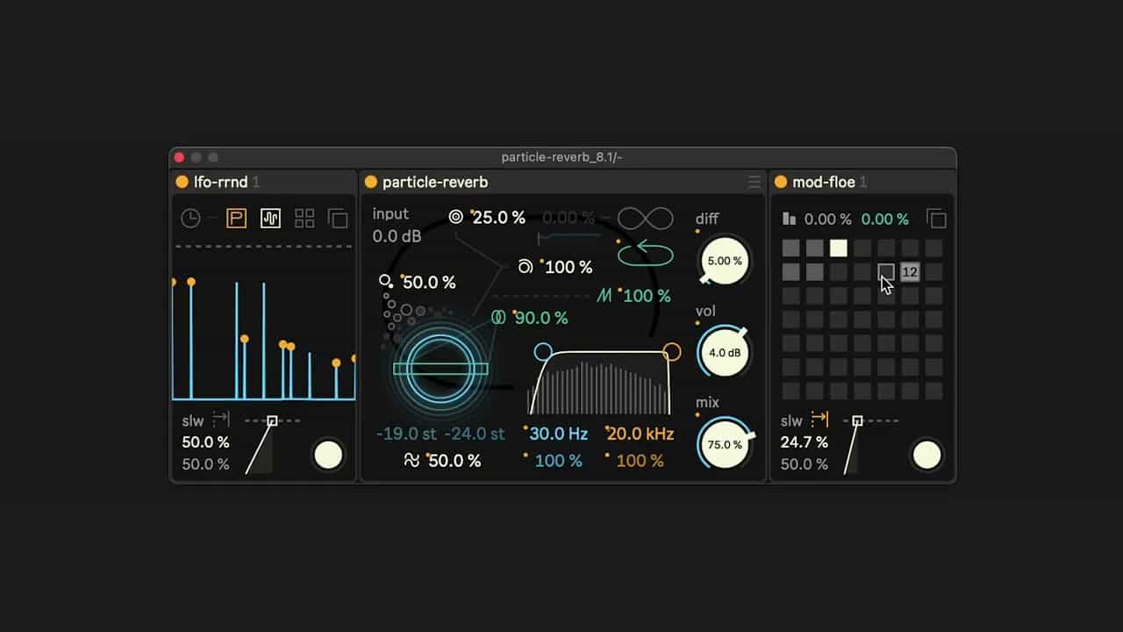Click the green 100 % value beside M
The height and width of the screenshot is (632, 1123).
[647, 296]
